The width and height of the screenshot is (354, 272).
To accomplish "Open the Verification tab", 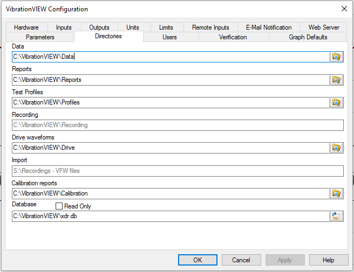I will (233, 37).
